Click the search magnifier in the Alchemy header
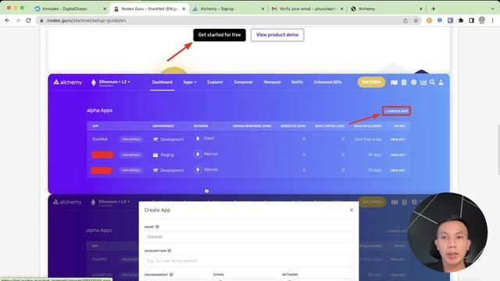This screenshot has width=500, height=281. [432, 82]
